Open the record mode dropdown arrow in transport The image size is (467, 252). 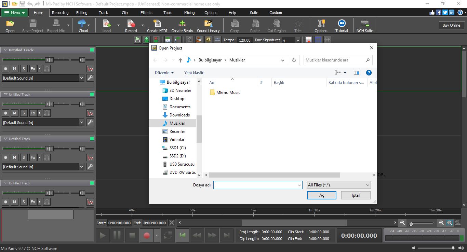(x=157, y=235)
